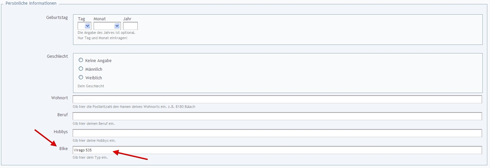
Task: Click the Geburtstag row label
Action: point(57,18)
